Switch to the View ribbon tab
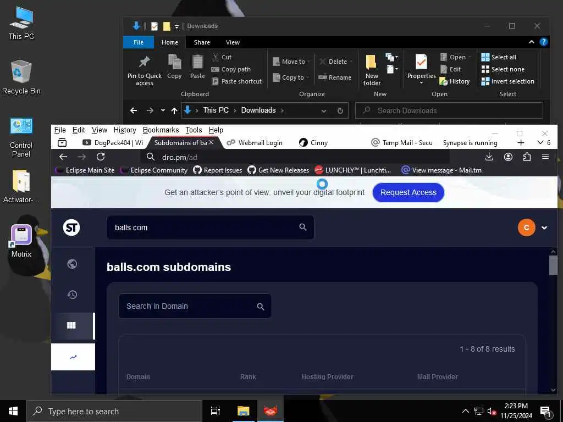The width and height of the screenshot is (563, 422). coord(233,42)
